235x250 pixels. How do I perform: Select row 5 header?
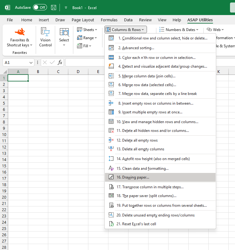pyautogui.click(x=4, y=103)
